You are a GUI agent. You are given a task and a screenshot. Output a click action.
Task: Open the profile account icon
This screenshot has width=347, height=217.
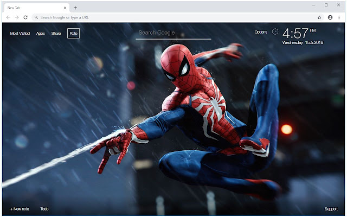click(330, 17)
